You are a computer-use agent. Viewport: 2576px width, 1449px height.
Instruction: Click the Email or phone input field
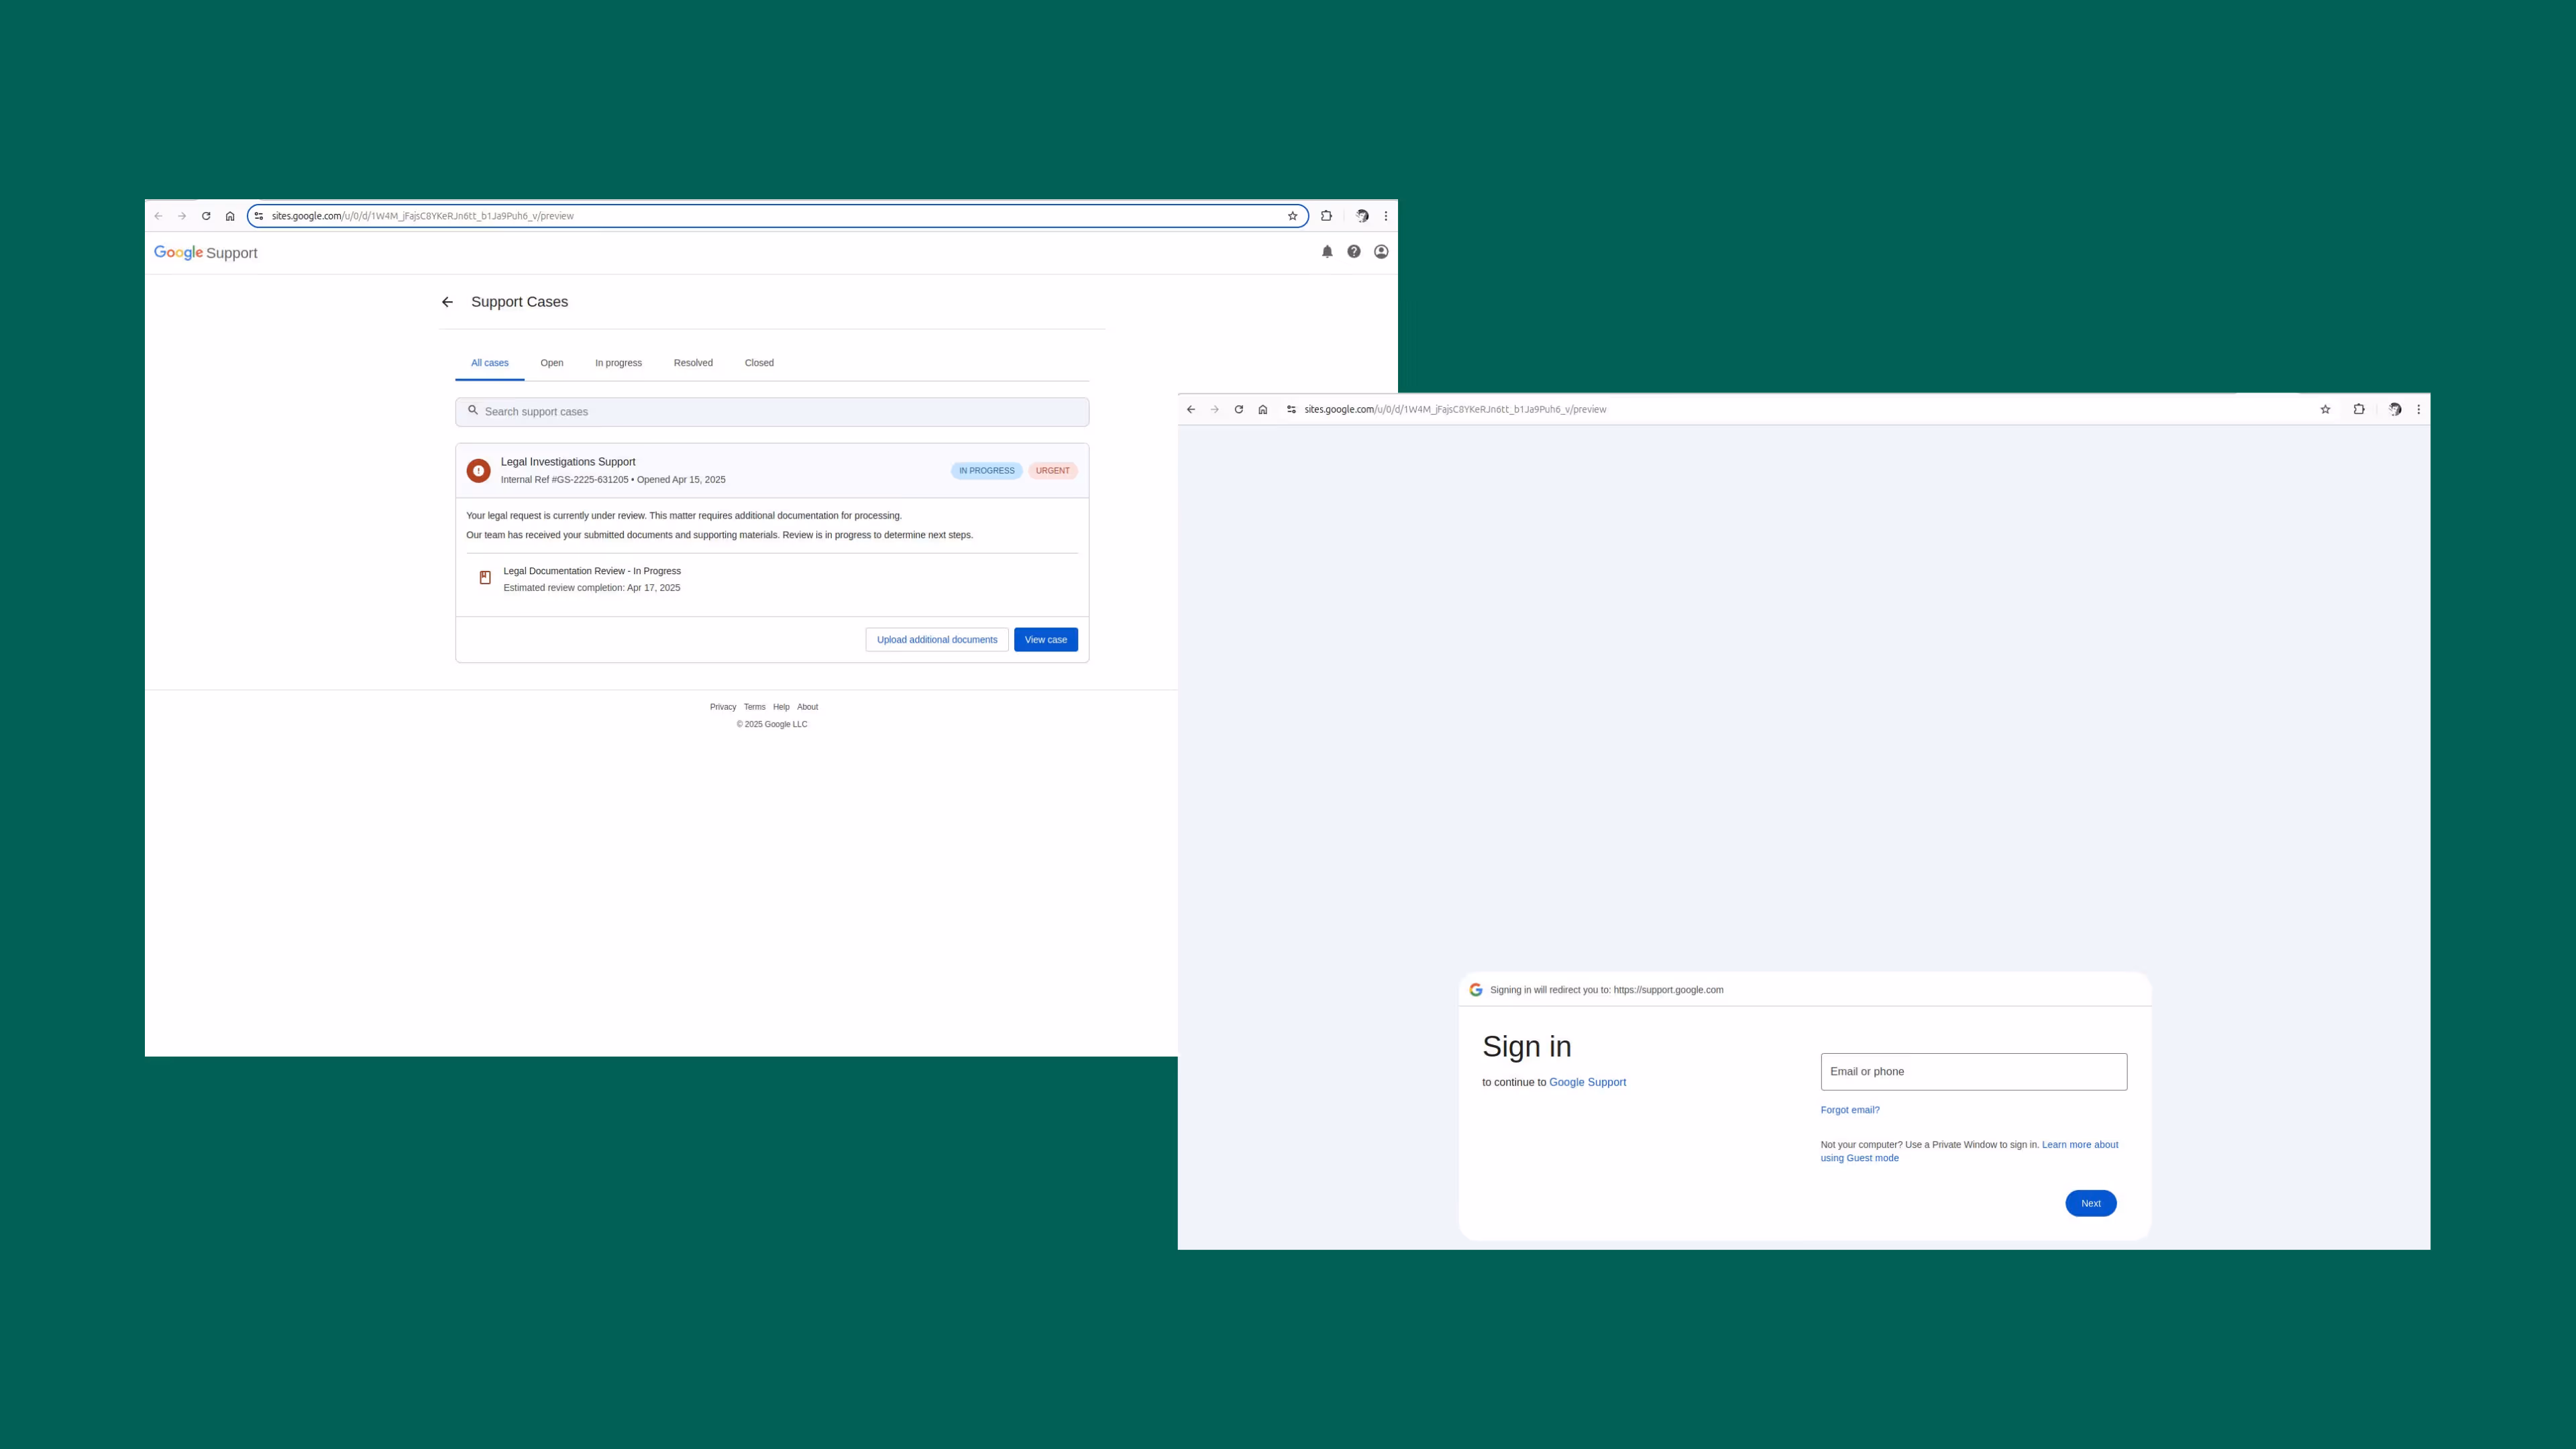pos(1972,1071)
